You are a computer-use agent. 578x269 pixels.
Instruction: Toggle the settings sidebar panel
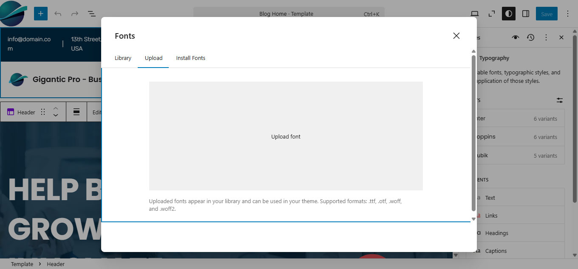pyautogui.click(x=526, y=14)
